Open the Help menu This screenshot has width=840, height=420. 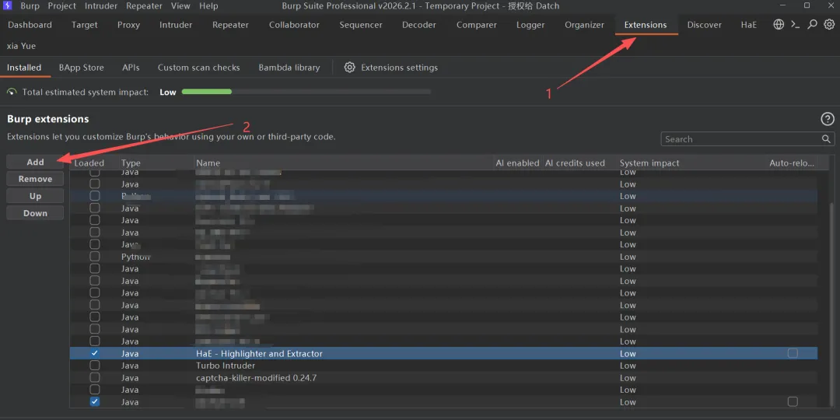[x=208, y=6]
